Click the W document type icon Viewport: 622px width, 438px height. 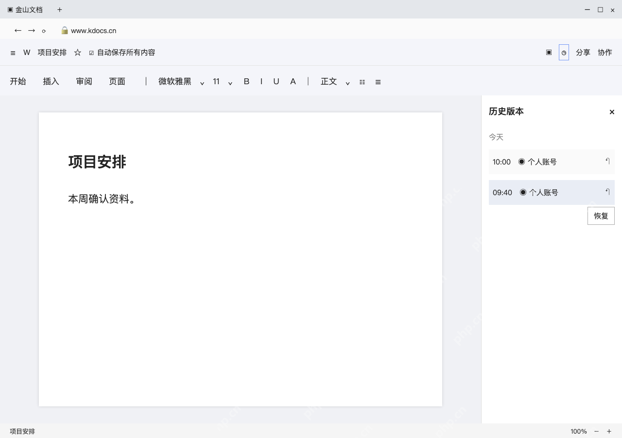click(x=27, y=53)
